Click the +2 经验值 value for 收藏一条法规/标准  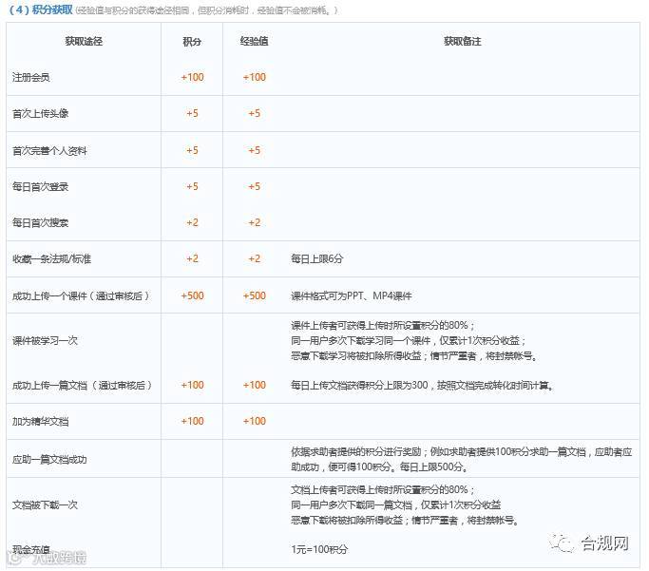point(254,259)
